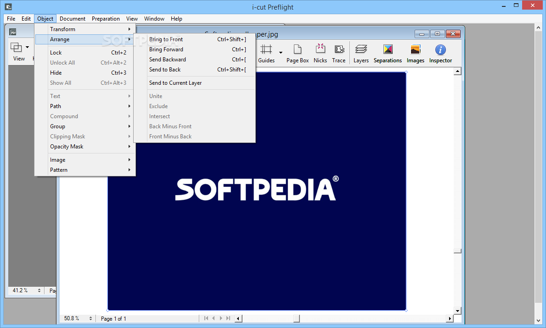Click the vertical scrollbar down arrow in document
The height and width of the screenshot is (328, 546).
click(x=457, y=311)
